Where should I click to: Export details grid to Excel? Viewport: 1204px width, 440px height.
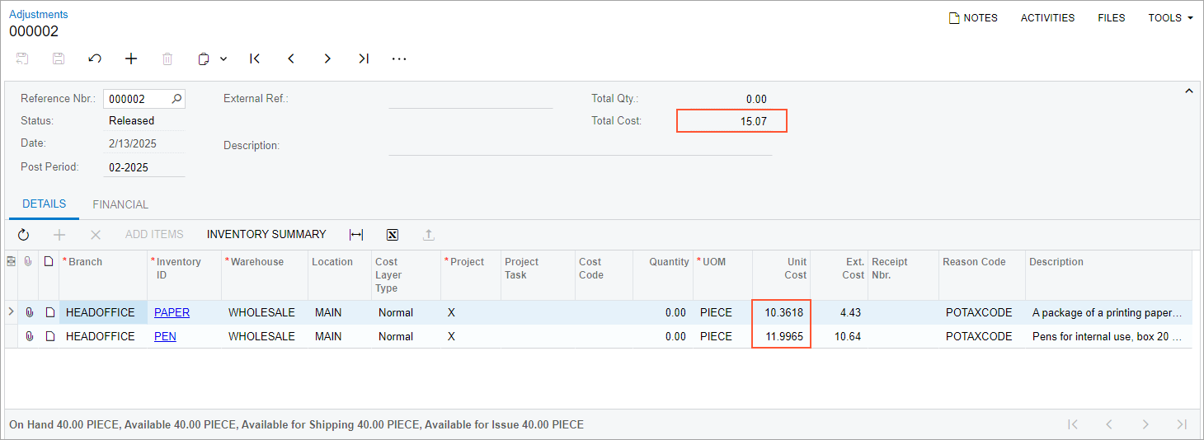click(x=393, y=235)
